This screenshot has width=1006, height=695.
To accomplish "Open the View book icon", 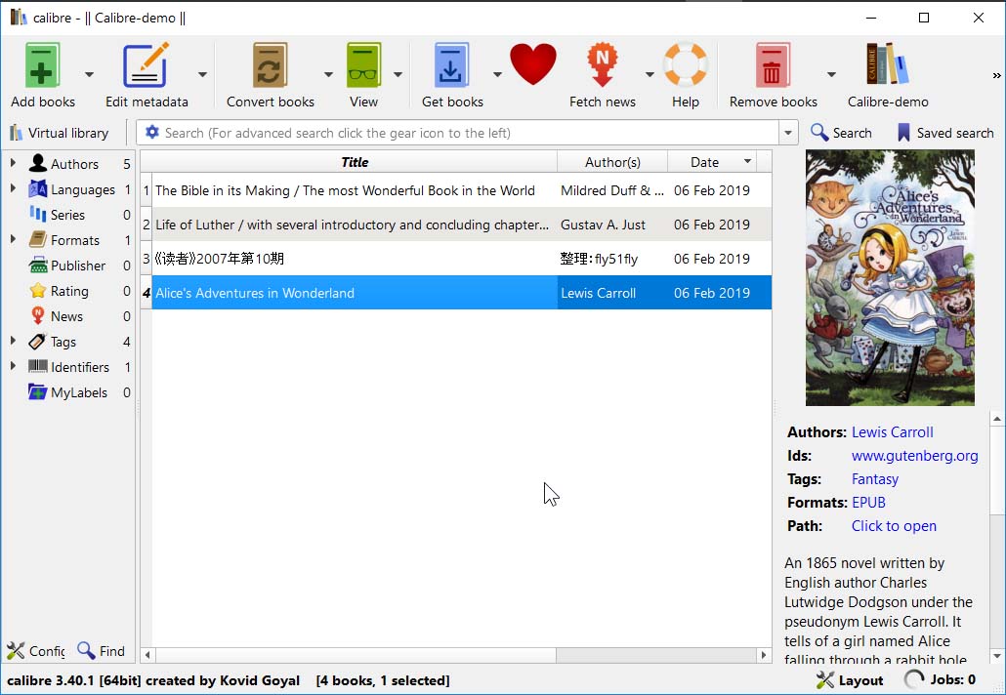I will [x=363, y=64].
